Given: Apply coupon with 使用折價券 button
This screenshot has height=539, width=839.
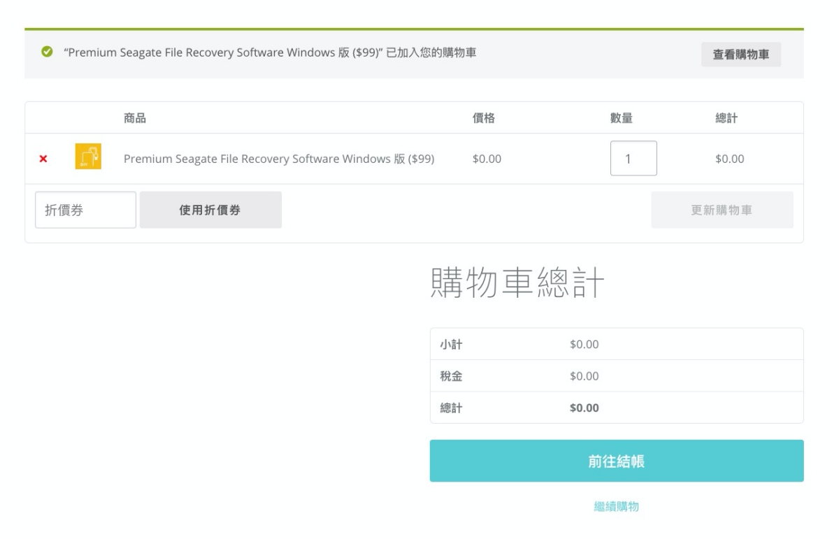Looking at the screenshot, I should click(x=210, y=210).
